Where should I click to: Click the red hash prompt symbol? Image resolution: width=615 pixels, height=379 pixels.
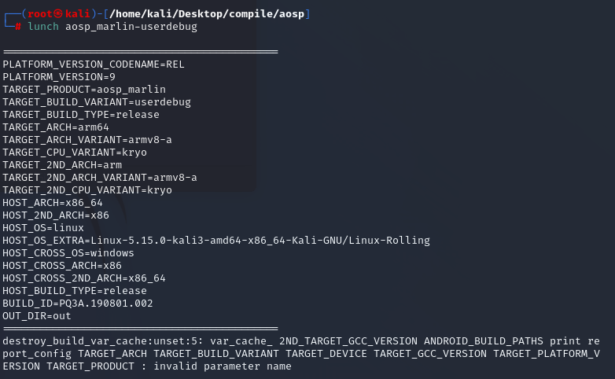tap(17, 27)
